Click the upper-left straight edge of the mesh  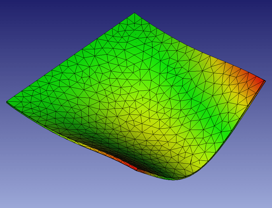[x=71, y=57]
